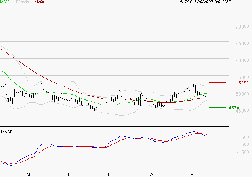Image resolution: width=252 pixels, height=177 pixels.
Task: Select the M month marker on time axis
Action: [28, 174]
